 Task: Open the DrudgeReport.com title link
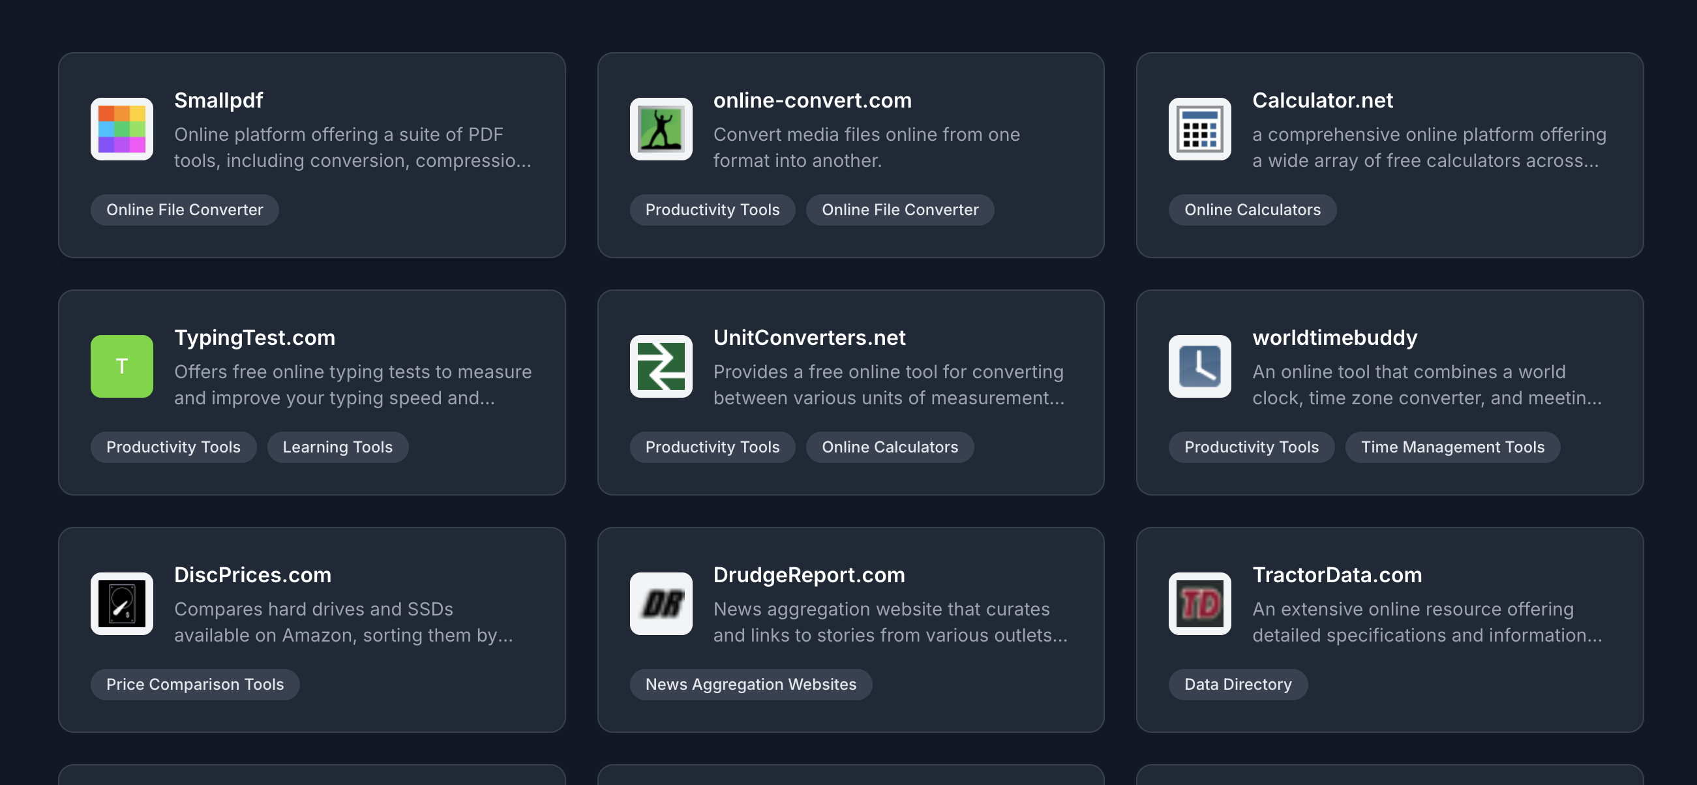tap(809, 574)
